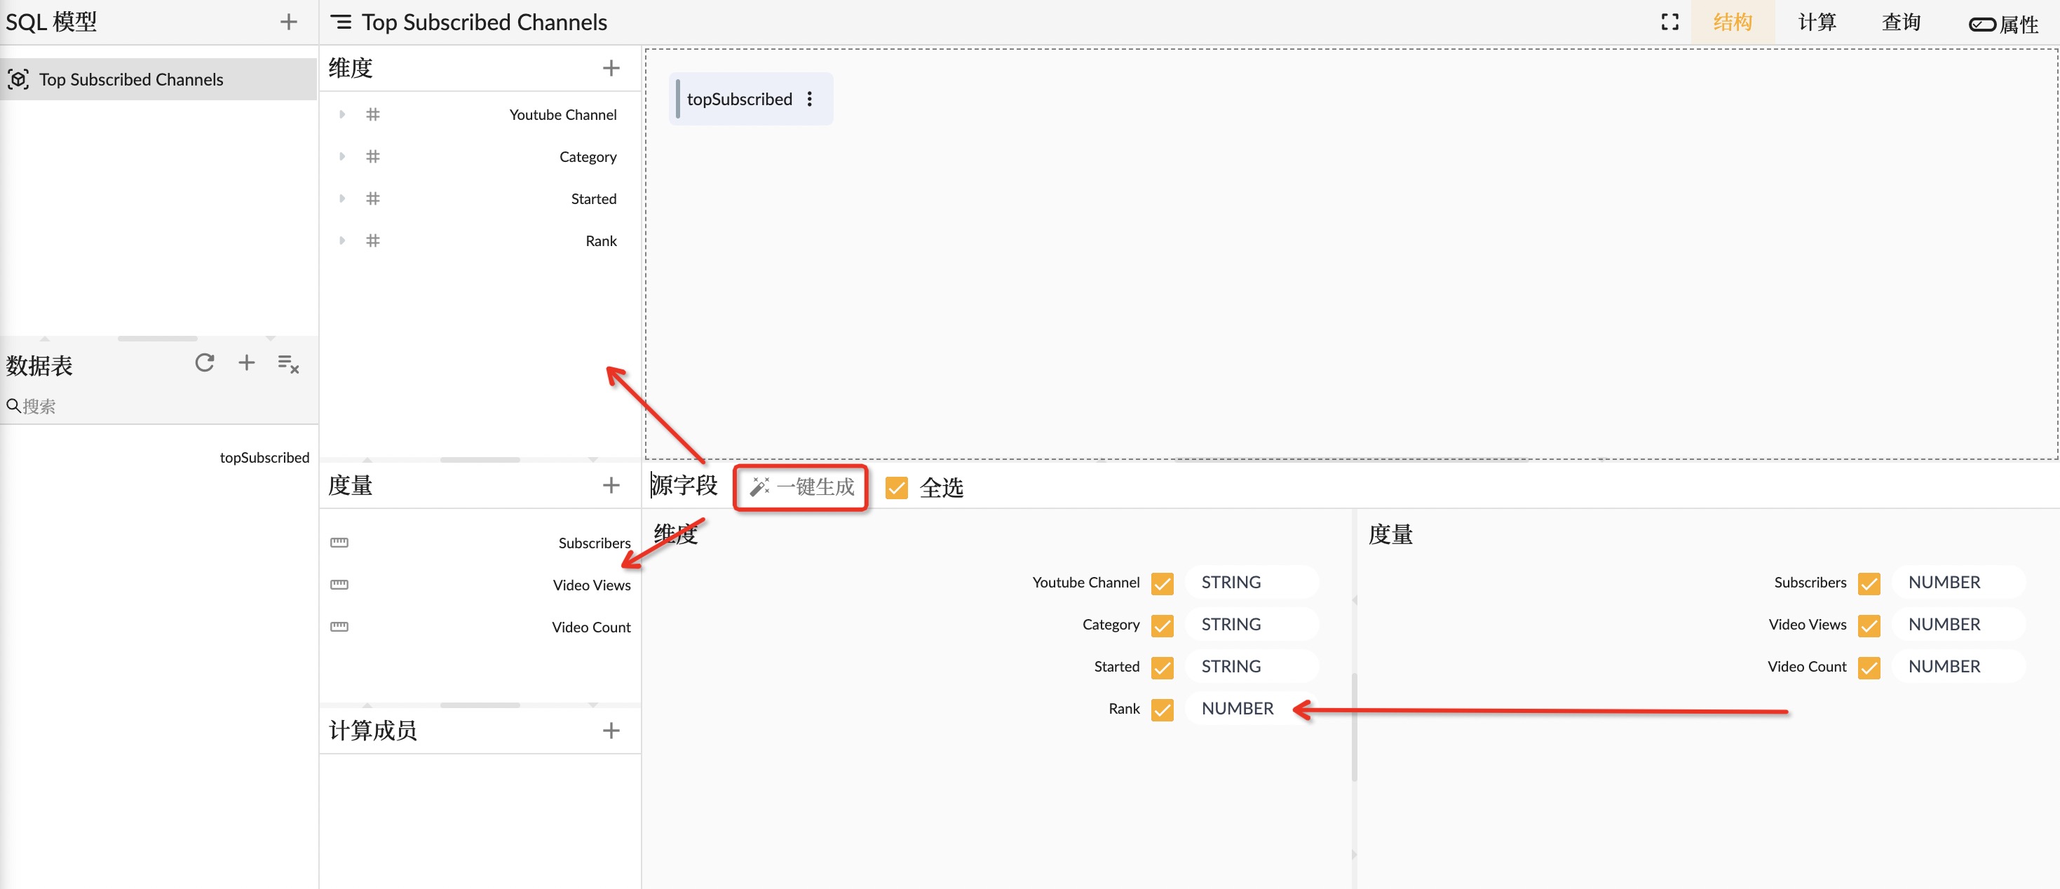2060x889 pixels.
Task: Uncheck the Subscribers measure checkbox
Action: click(1869, 583)
